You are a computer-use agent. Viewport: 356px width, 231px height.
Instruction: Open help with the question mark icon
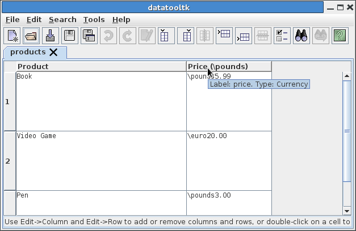[340, 36]
